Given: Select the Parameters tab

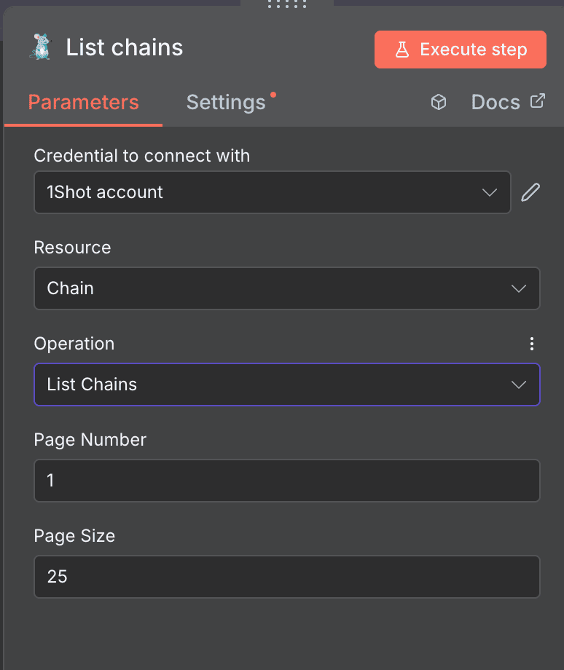Looking at the screenshot, I should [x=83, y=103].
